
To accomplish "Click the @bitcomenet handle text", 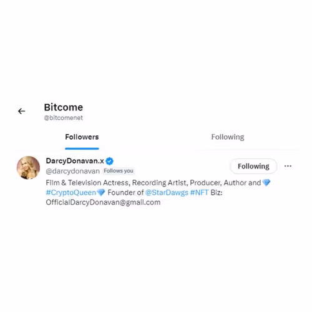I will [x=64, y=118].
